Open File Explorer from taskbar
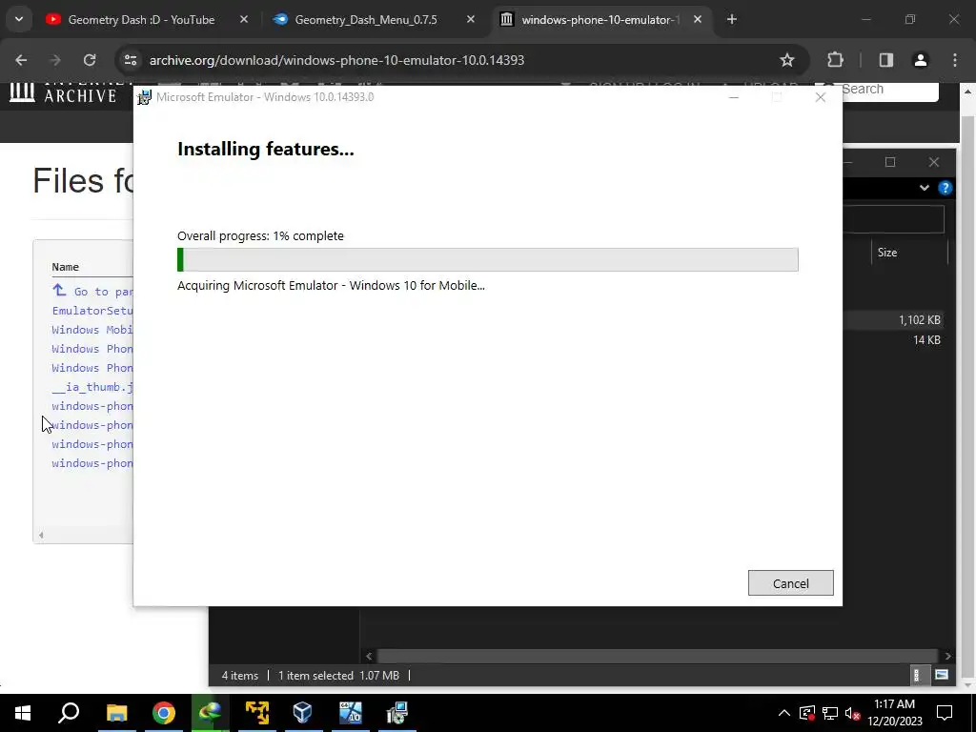The width and height of the screenshot is (976, 732). [117, 713]
